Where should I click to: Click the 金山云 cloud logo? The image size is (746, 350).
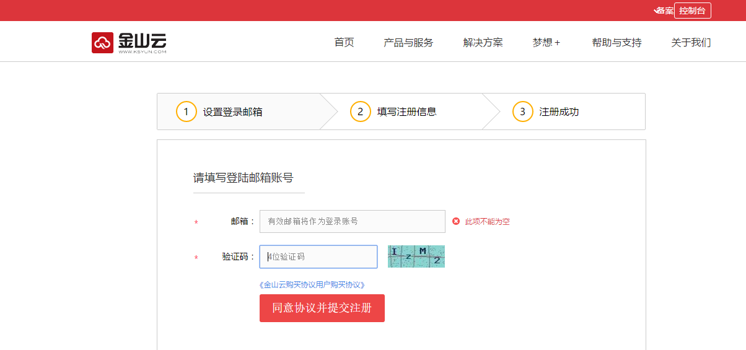tap(129, 43)
